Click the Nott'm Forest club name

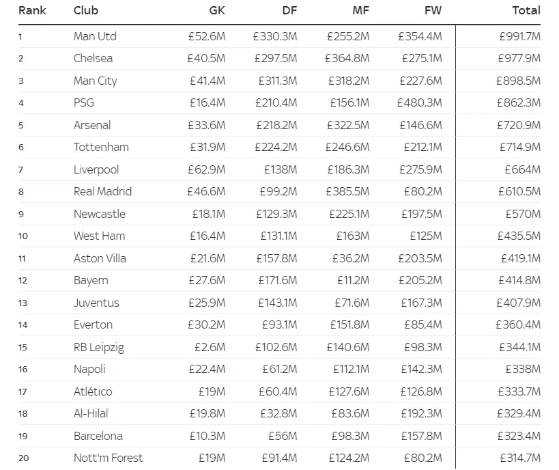(108, 458)
